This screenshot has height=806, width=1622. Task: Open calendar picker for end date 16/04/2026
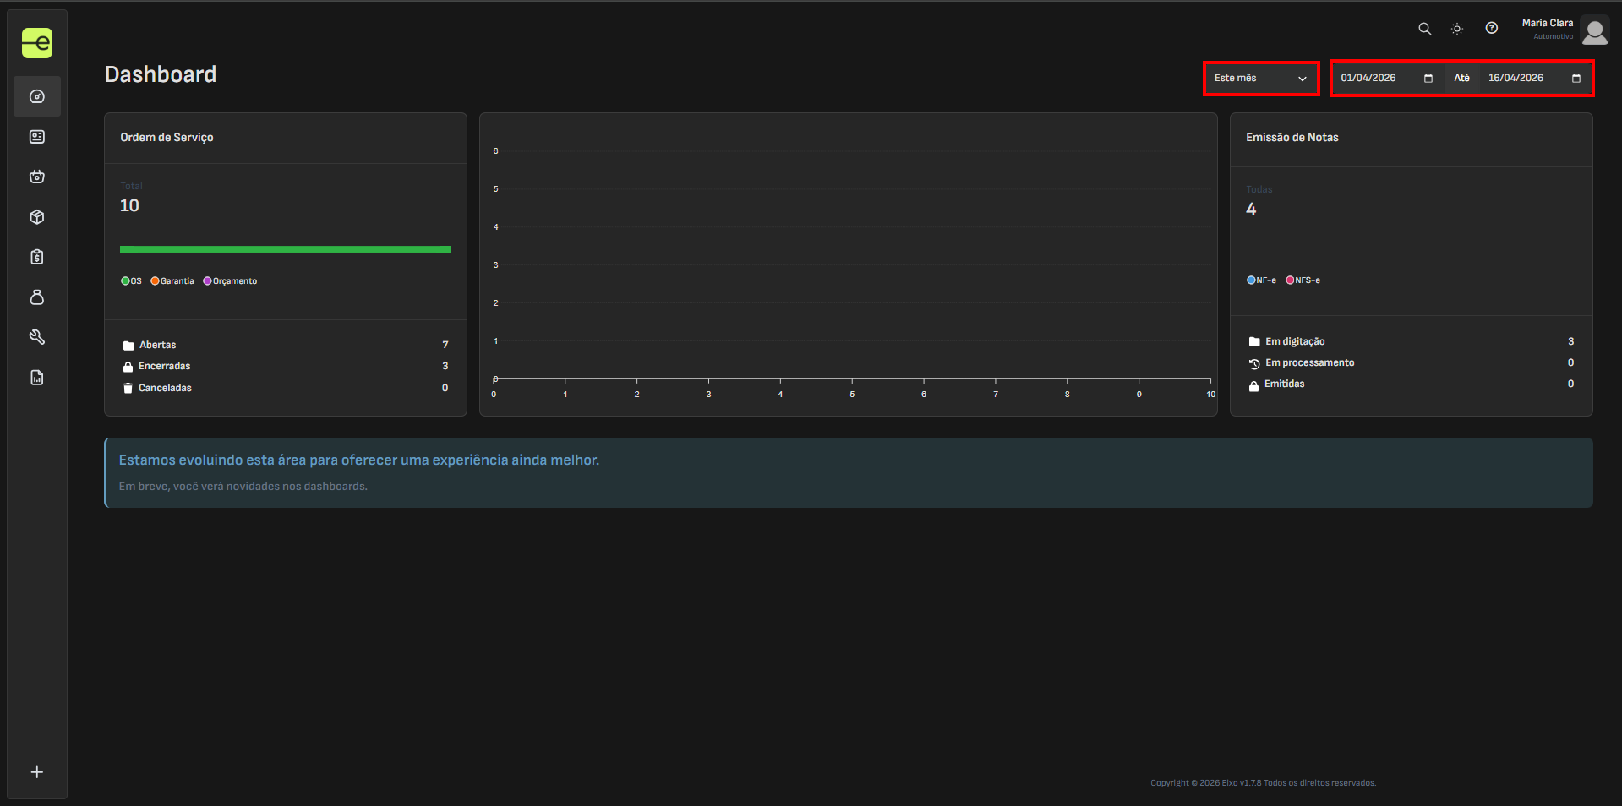click(x=1576, y=78)
